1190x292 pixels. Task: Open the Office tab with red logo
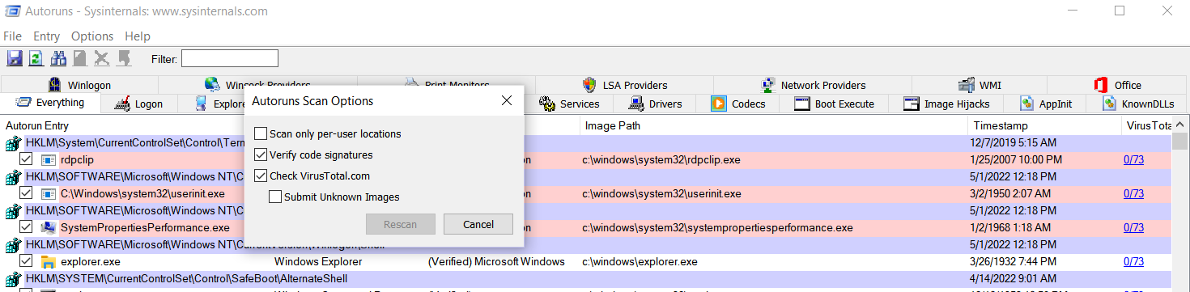(1117, 85)
